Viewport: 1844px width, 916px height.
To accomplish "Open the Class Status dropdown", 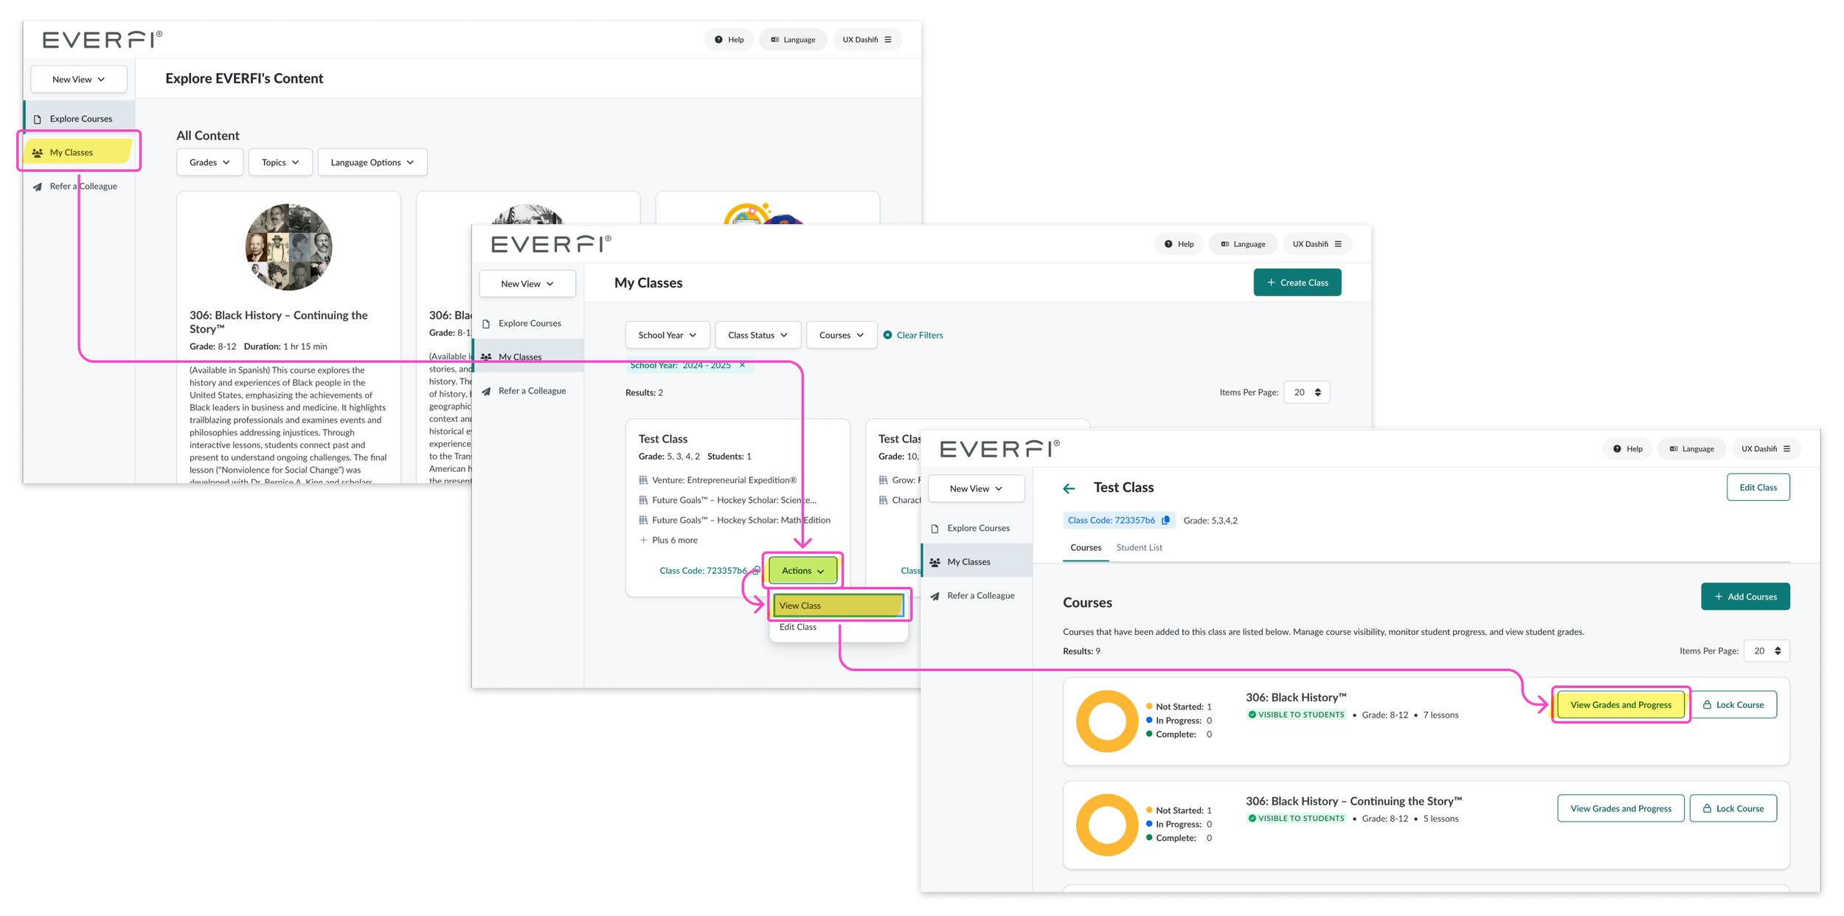I will [x=757, y=335].
